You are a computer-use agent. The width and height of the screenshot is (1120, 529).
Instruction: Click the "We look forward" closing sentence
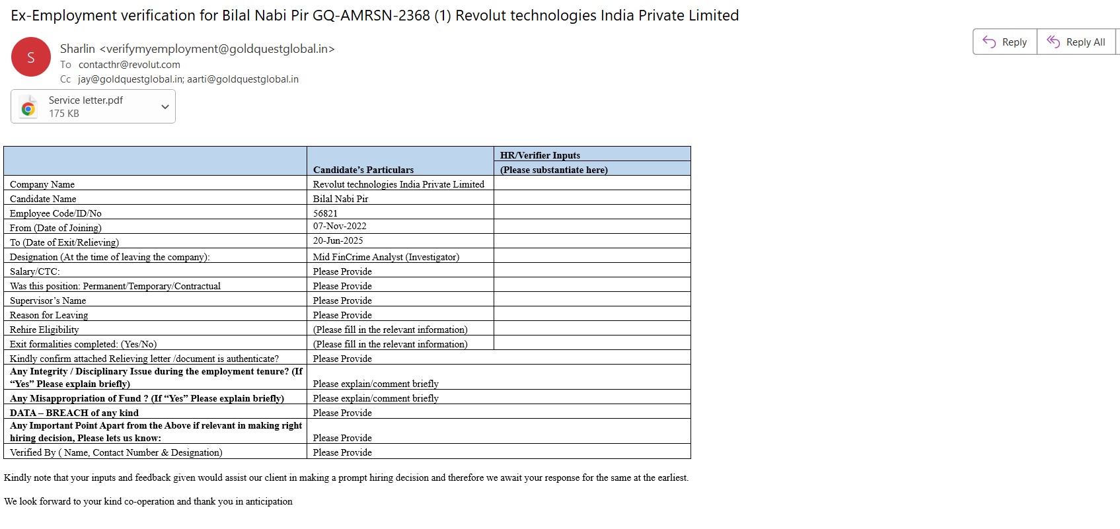148,501
